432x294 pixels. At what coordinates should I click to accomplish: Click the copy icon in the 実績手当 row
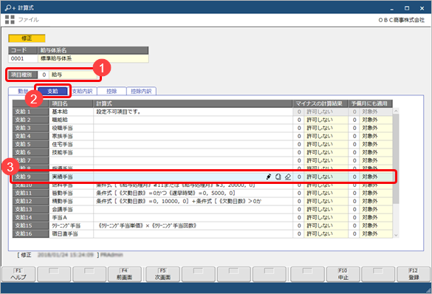(278, 177)
